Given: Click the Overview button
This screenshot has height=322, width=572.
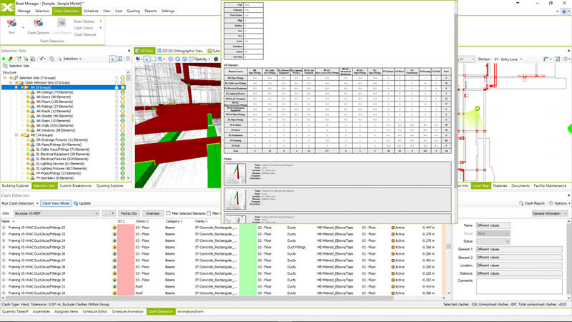Looking at the screenshot, I should click(152, 213).
